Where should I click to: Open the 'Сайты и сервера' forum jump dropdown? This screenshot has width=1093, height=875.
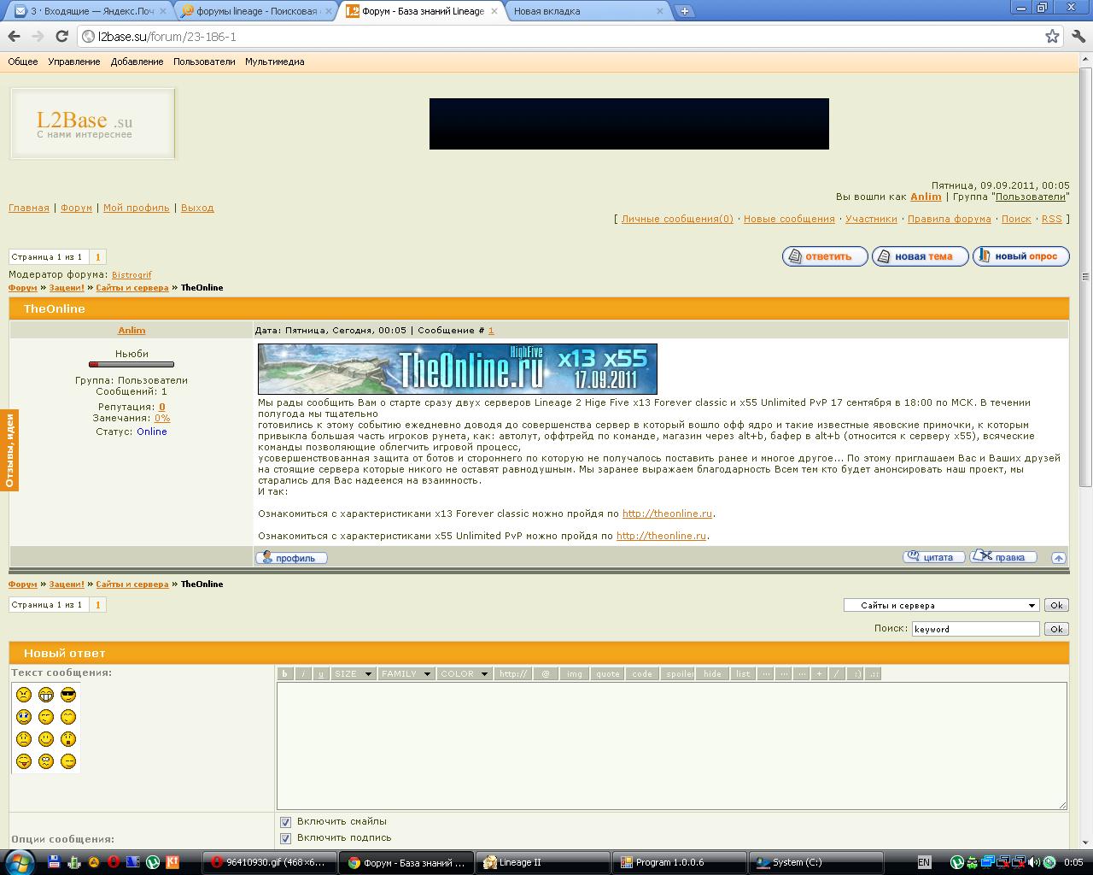941,605
